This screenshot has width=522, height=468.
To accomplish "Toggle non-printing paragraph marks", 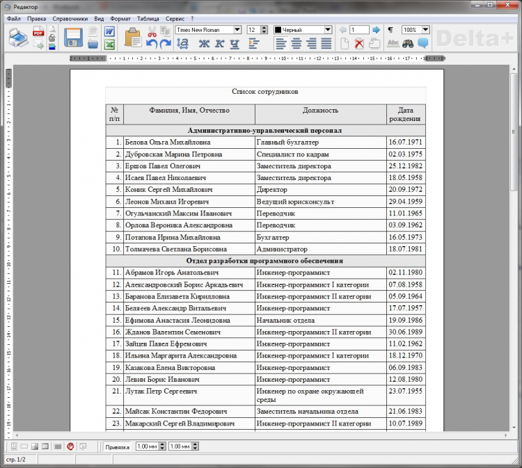I will [390, 30].
